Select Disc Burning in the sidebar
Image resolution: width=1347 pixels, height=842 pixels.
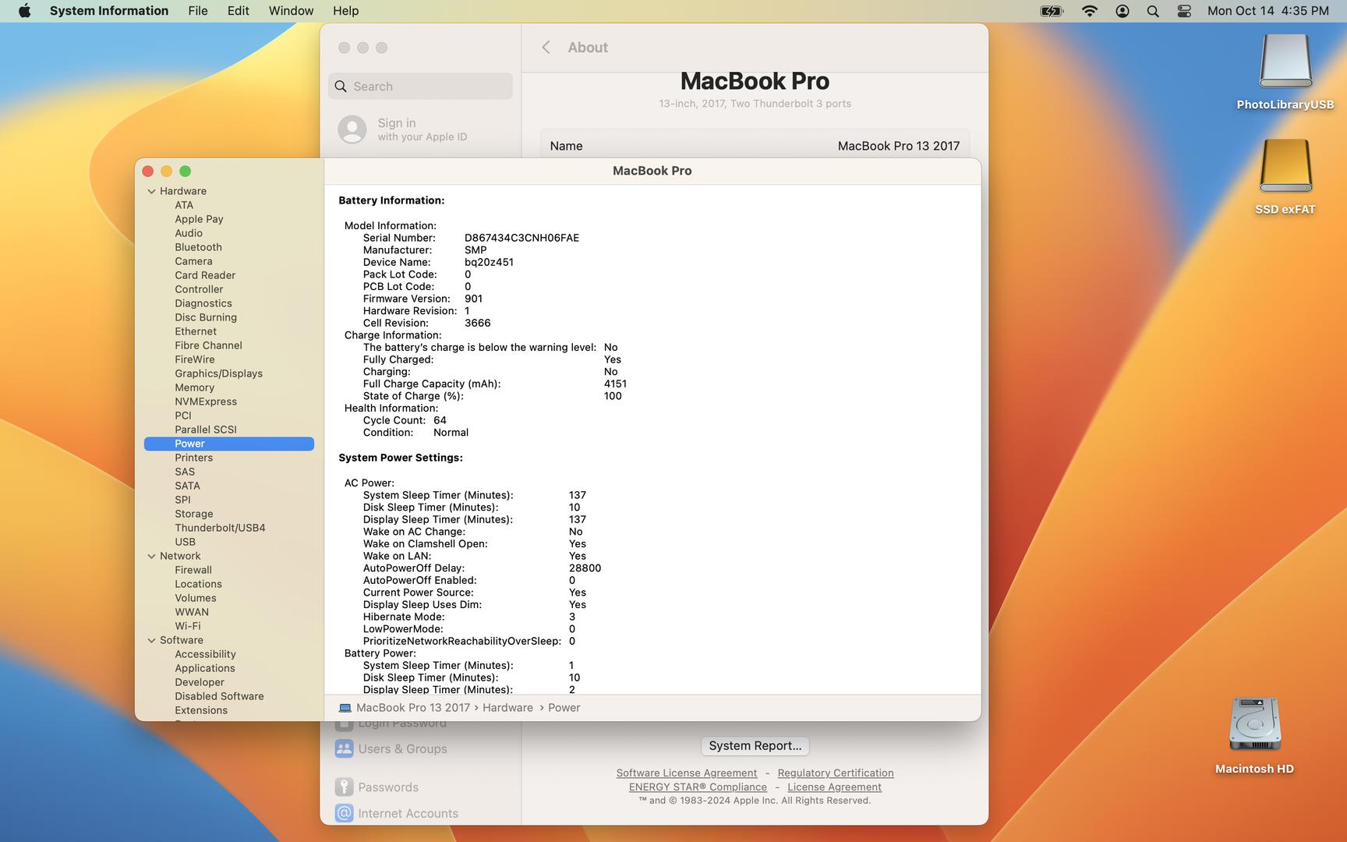tap(206, 317)
